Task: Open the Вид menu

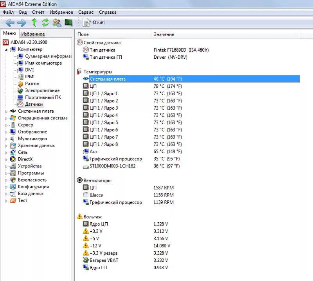Action: [x=23, y=12]
